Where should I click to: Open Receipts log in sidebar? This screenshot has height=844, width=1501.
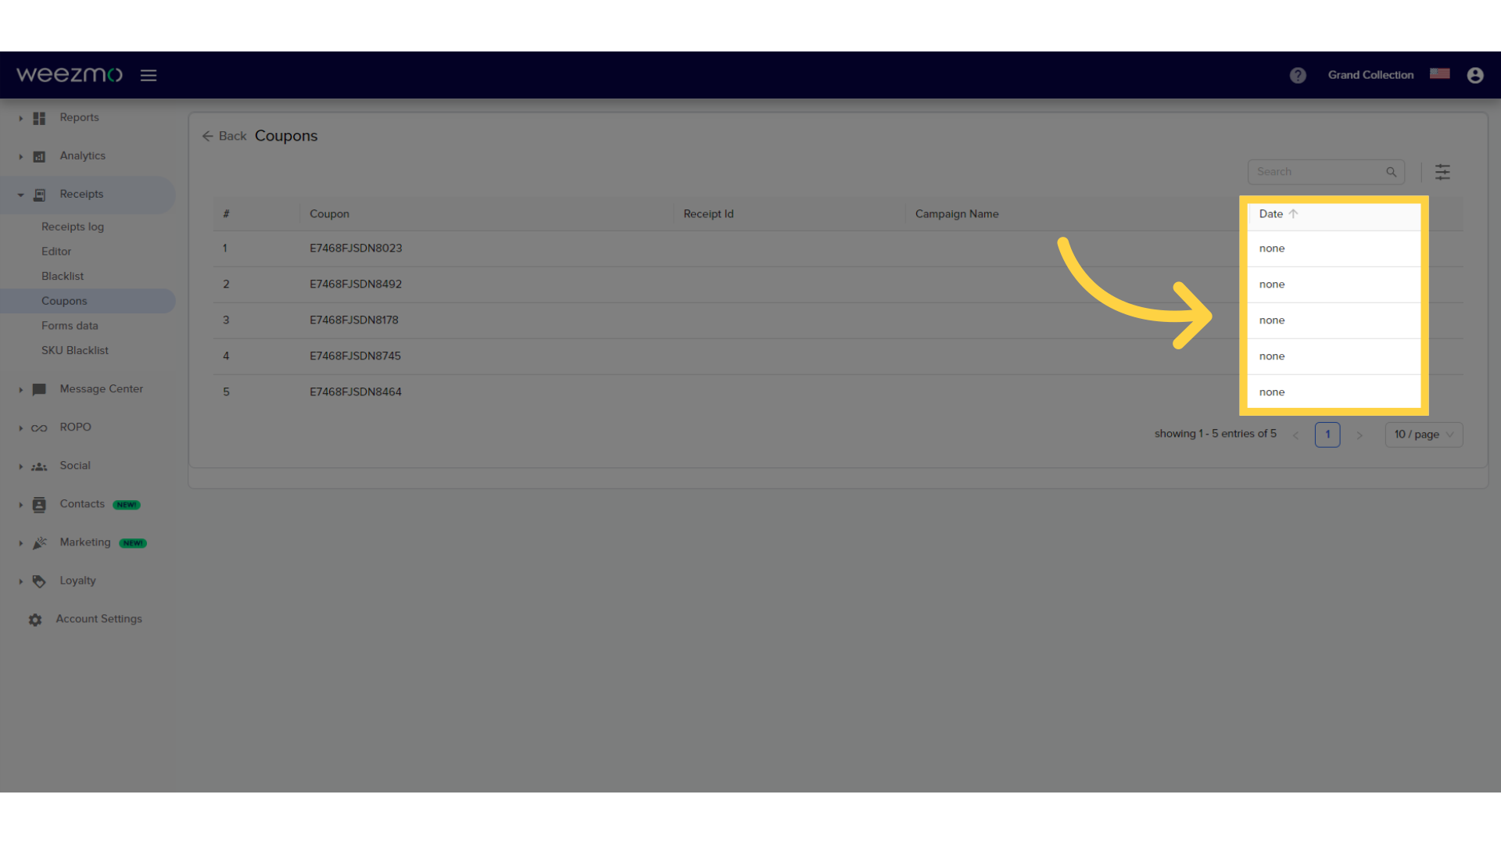[73, 227]
